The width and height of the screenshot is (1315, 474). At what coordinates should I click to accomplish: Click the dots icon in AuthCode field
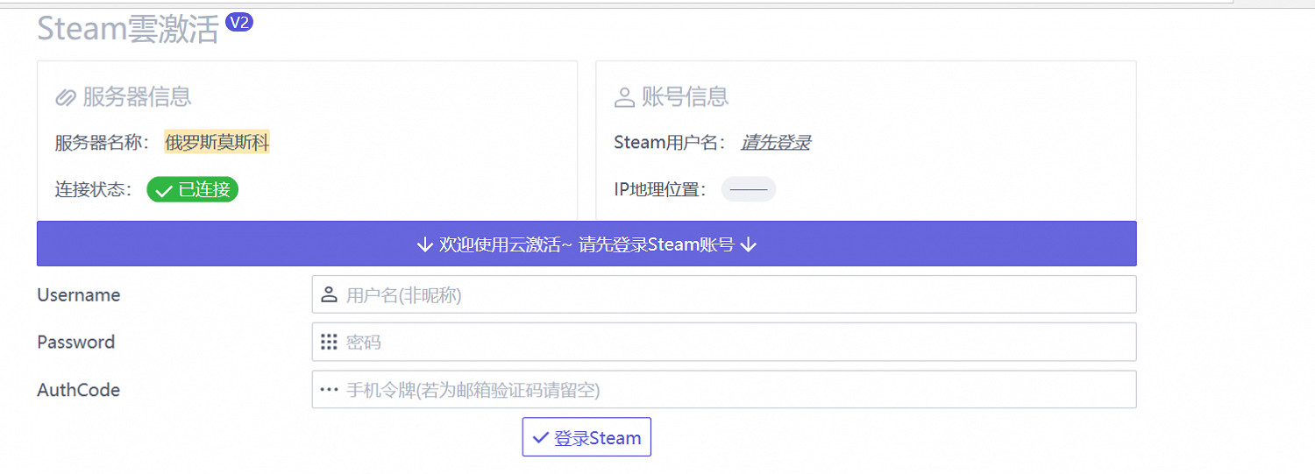[x=329, y=389]
